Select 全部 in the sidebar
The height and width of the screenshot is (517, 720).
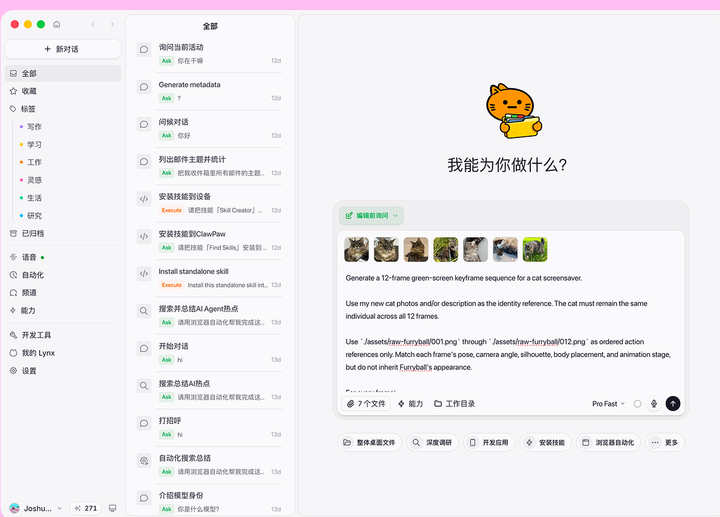63,74
